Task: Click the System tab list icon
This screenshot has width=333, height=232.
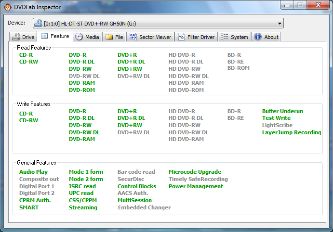Action: (x=224, y=37)
